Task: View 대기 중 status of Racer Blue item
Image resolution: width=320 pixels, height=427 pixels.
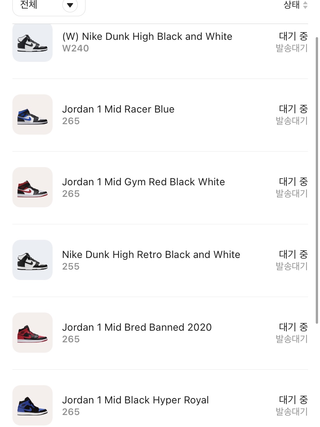Action: click(293, 109)
